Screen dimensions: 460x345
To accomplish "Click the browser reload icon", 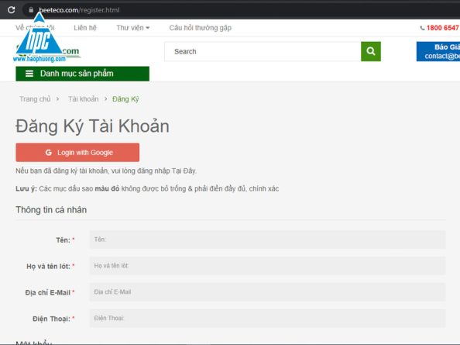I will [x=12, y=10].
